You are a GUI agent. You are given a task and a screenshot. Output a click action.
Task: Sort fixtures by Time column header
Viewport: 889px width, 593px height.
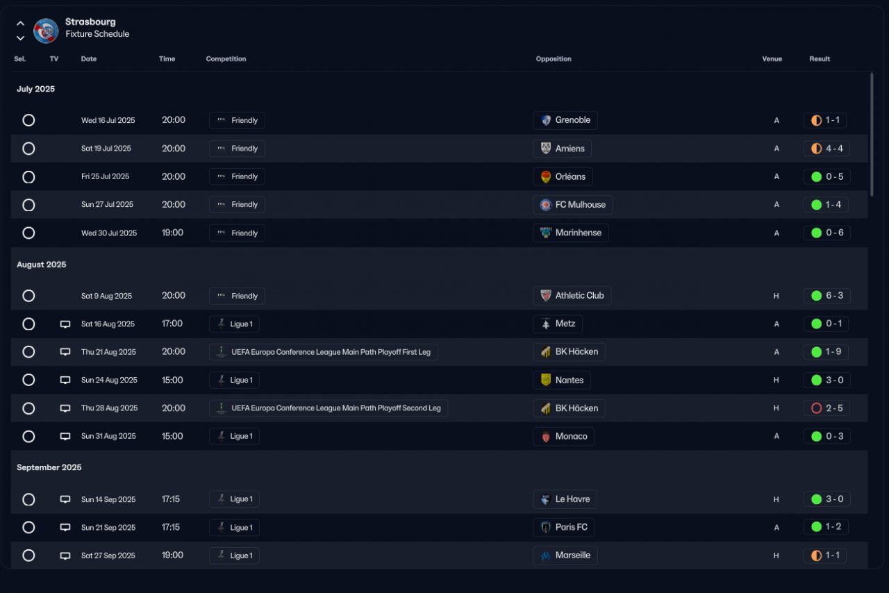pyautogui.click(x=167, y=59)
